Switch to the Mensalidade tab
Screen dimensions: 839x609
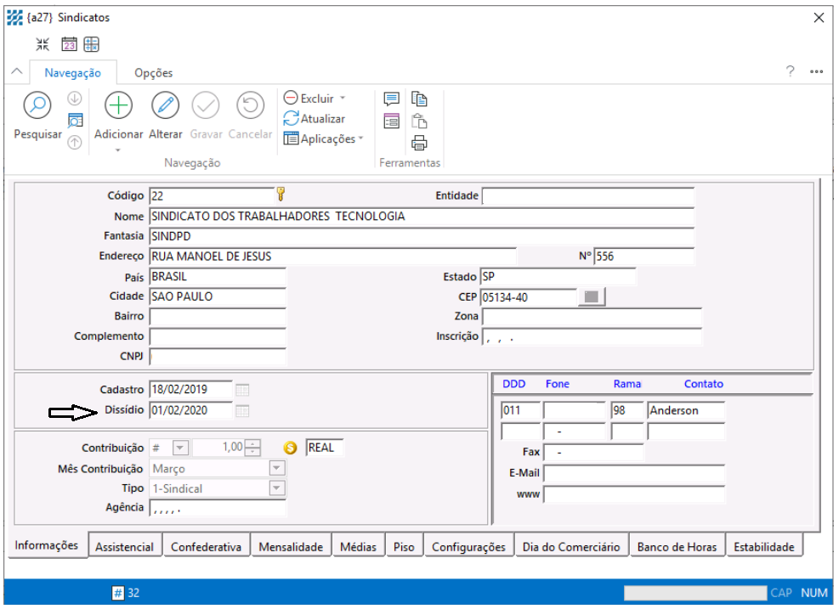click(291, 547)
